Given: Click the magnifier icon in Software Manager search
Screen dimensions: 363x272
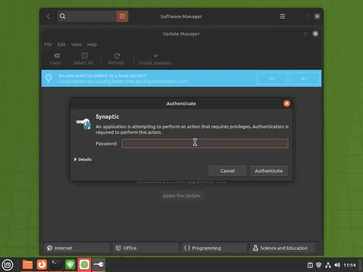Looking at the screenshot, I should click(x=62, y=16).
